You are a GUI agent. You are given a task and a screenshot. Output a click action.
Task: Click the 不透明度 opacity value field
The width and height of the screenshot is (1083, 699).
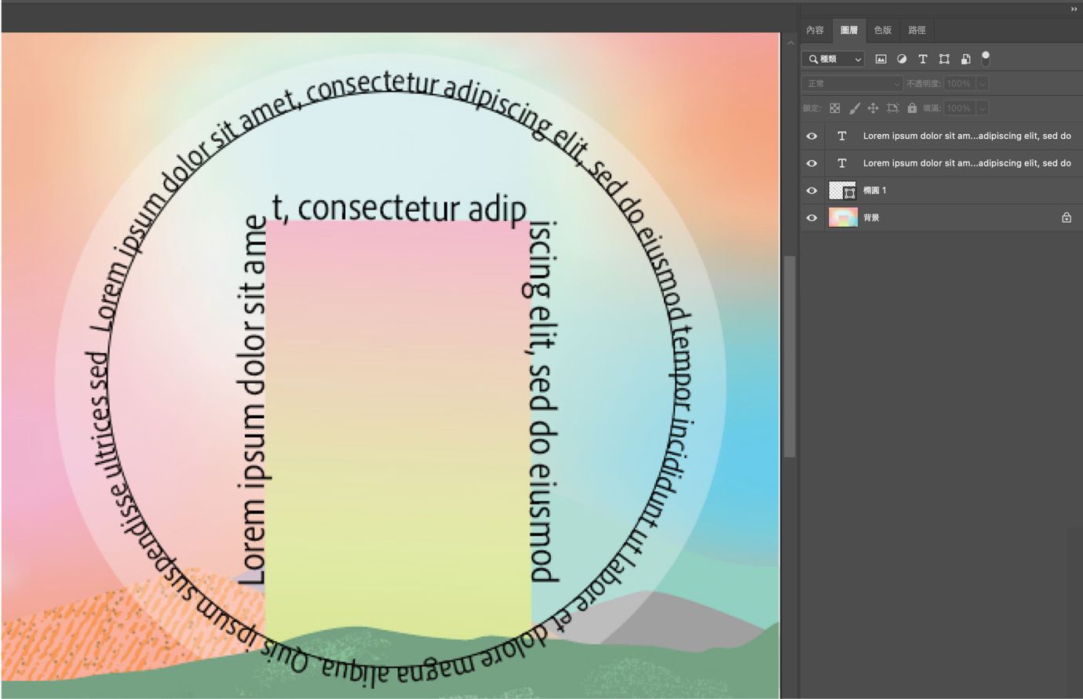(960, 83)
